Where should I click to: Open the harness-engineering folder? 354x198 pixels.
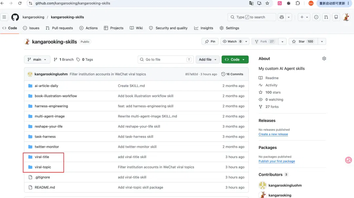[x=51, y=106]
